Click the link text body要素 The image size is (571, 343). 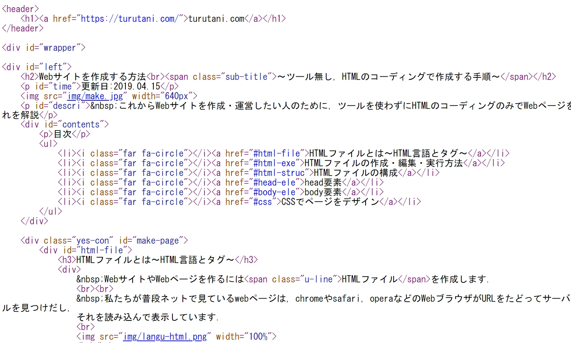(x=323, y=192)
